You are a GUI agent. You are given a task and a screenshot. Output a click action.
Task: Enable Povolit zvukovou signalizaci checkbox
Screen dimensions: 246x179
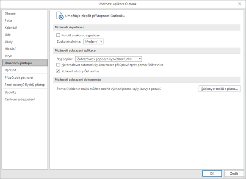58,35
